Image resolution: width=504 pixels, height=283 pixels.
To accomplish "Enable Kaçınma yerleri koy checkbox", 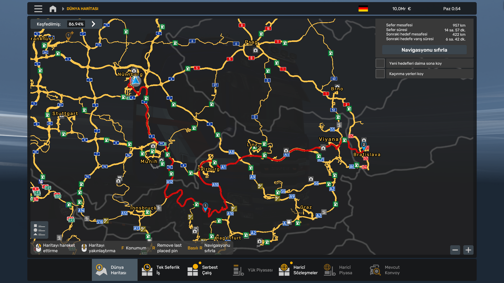I will tap(380, 74).
